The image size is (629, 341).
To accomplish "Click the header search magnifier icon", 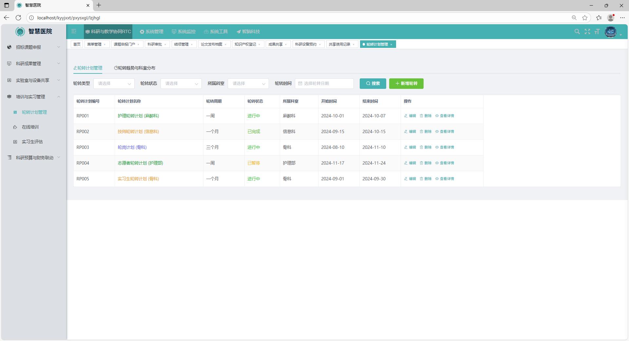I will point(577,31).
